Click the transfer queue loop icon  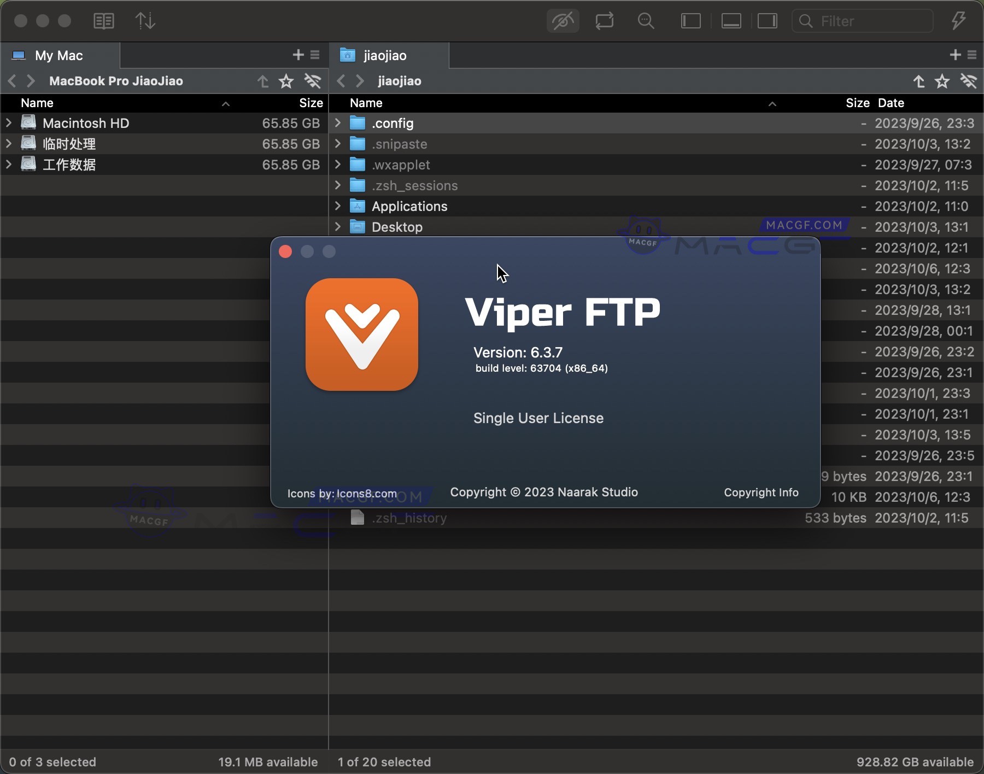604,21
